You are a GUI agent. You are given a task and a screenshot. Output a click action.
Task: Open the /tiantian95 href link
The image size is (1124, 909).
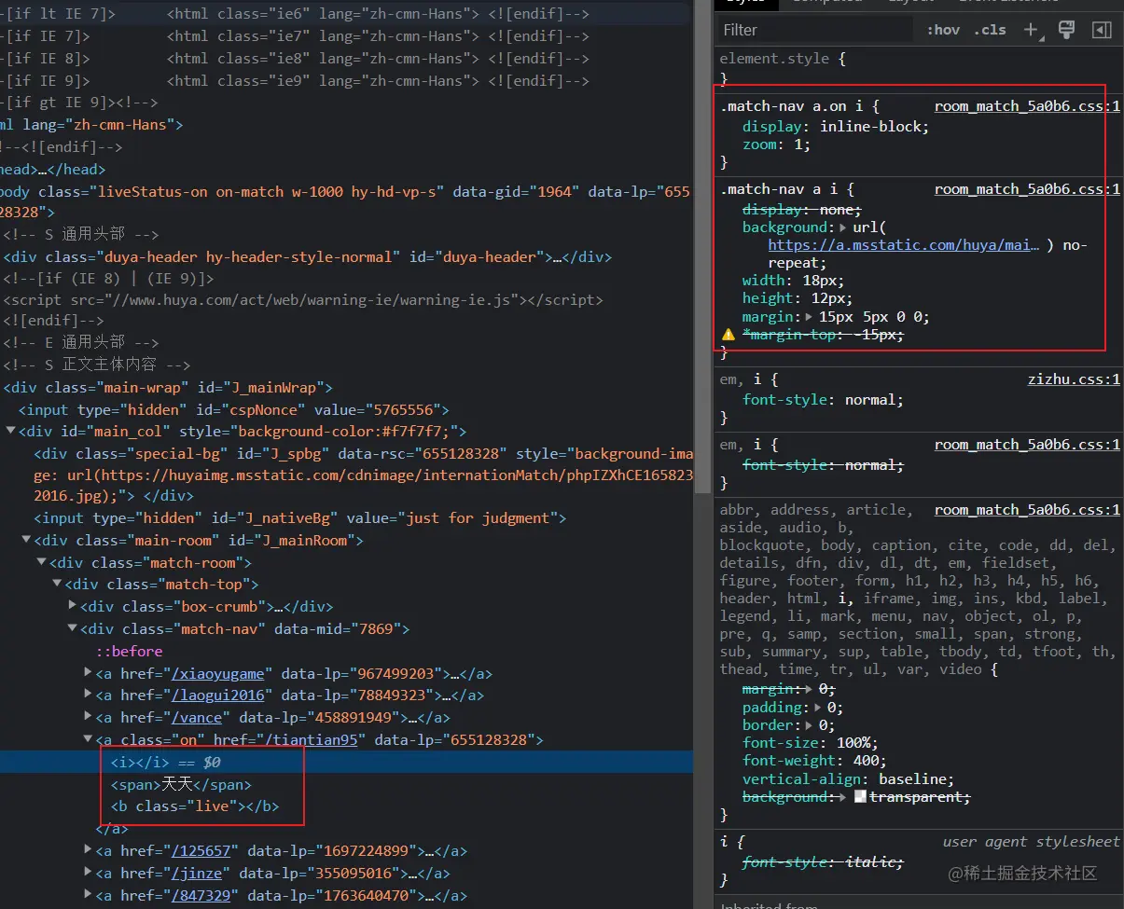click(x=311, y=740)
